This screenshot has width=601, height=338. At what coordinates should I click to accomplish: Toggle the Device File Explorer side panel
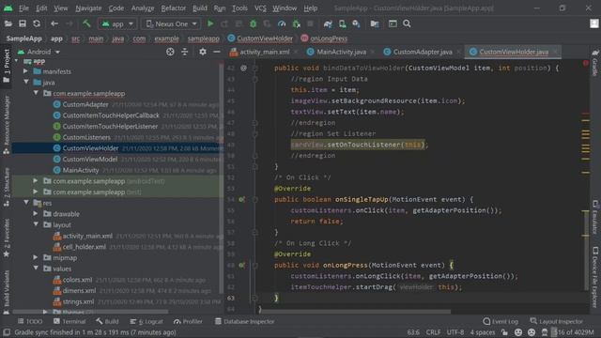(595, 277)
